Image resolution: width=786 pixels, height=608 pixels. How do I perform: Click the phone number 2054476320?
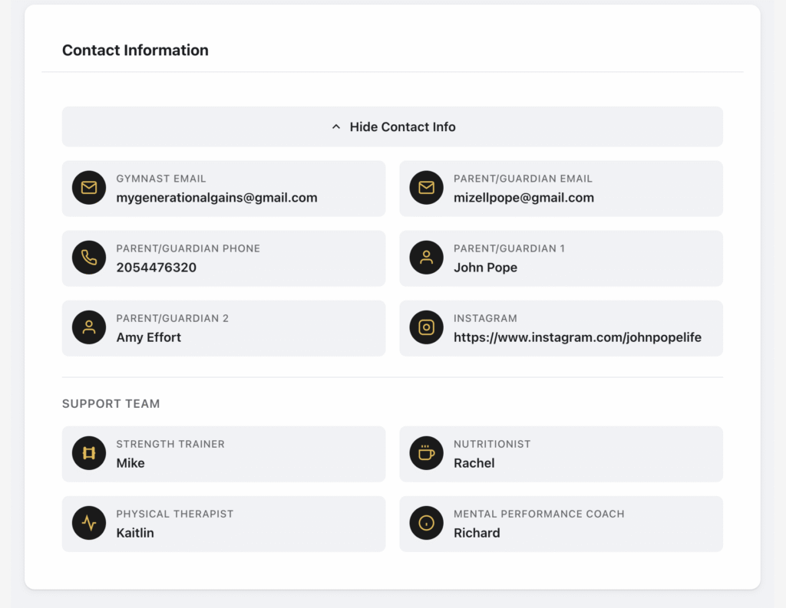(x=157, y=268)
